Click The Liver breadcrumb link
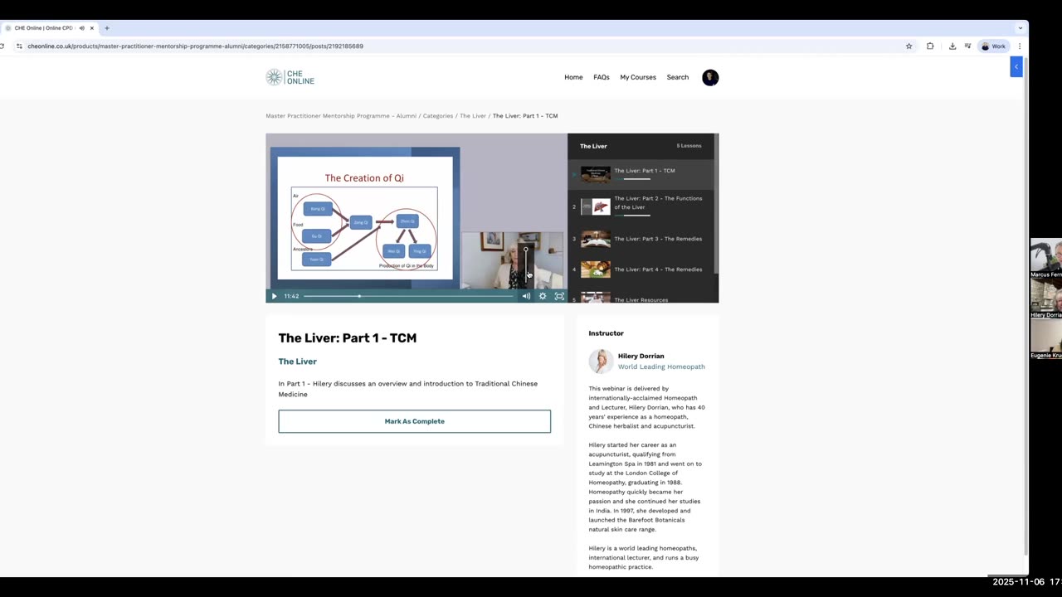Image resolution: width=1062 pixels, height=597 pixels. 473,116
